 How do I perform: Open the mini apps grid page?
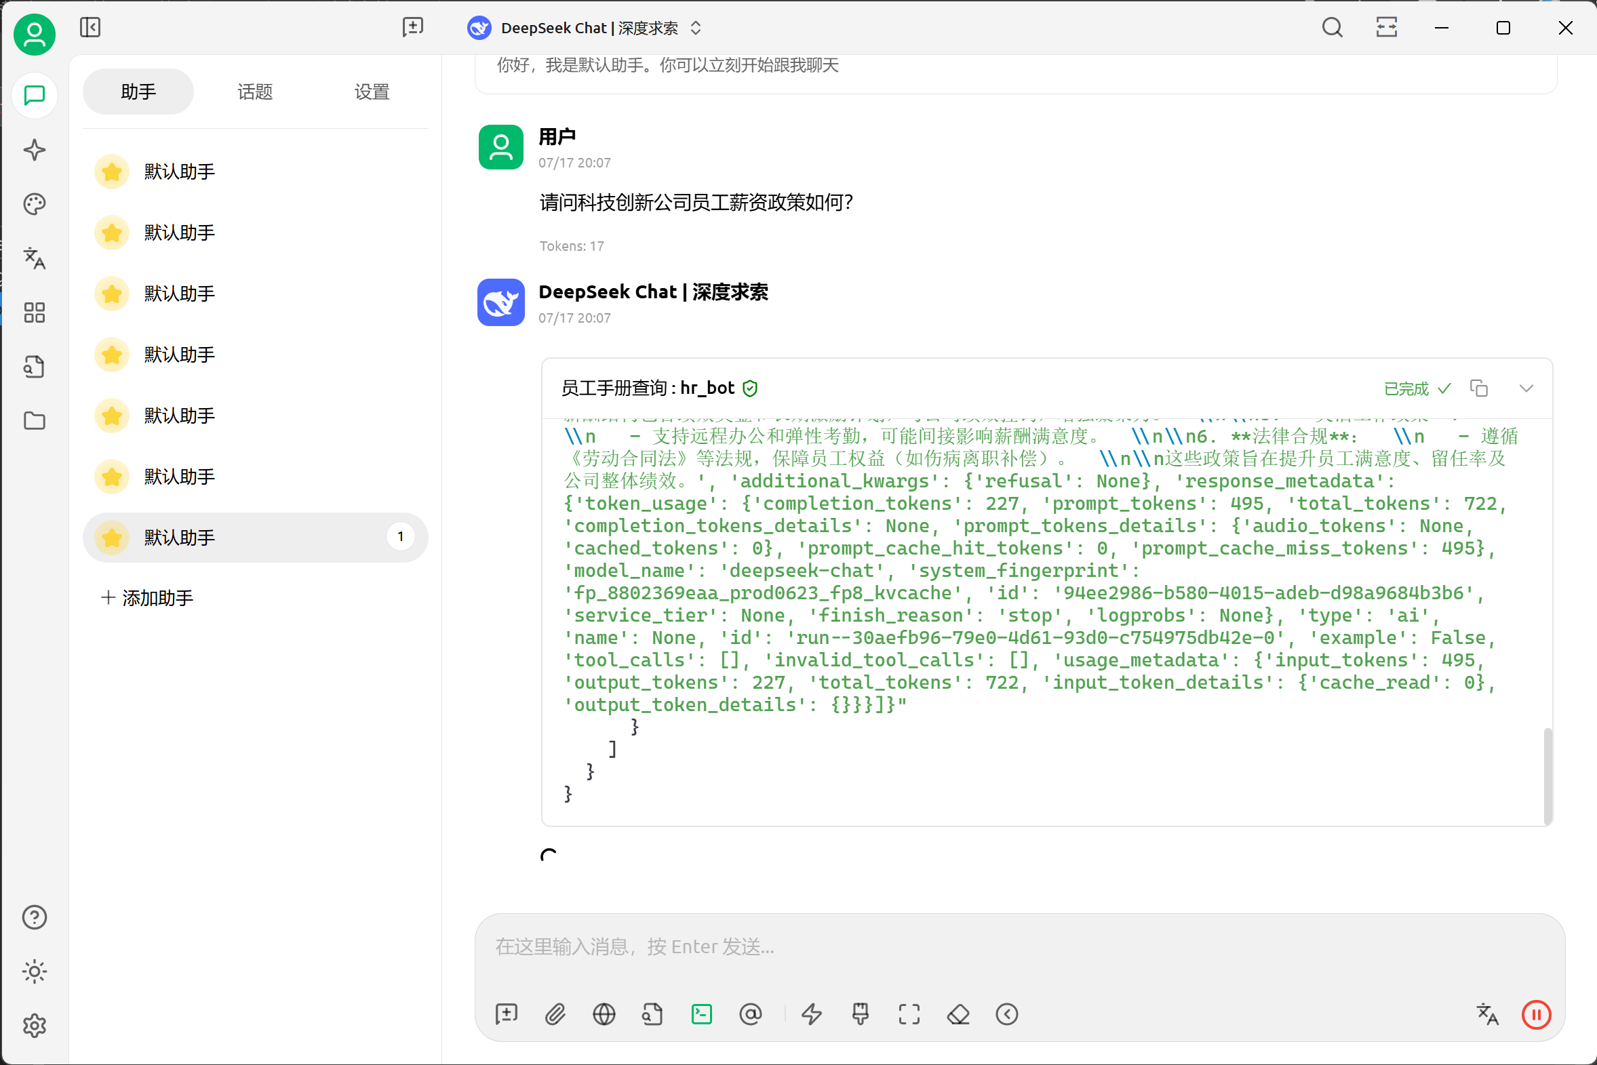(34, 313)
